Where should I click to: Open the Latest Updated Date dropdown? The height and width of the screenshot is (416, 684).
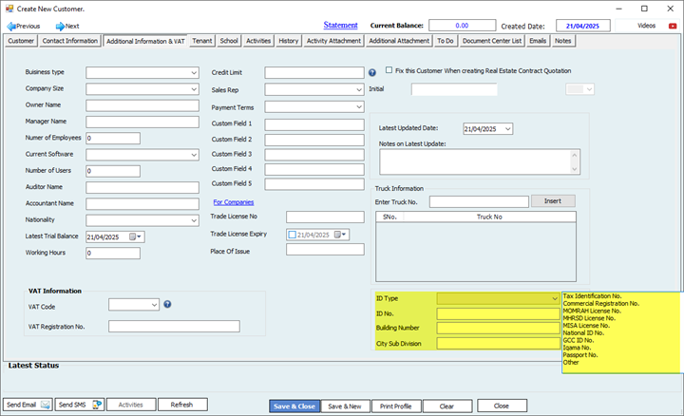[x=507, y=129]
